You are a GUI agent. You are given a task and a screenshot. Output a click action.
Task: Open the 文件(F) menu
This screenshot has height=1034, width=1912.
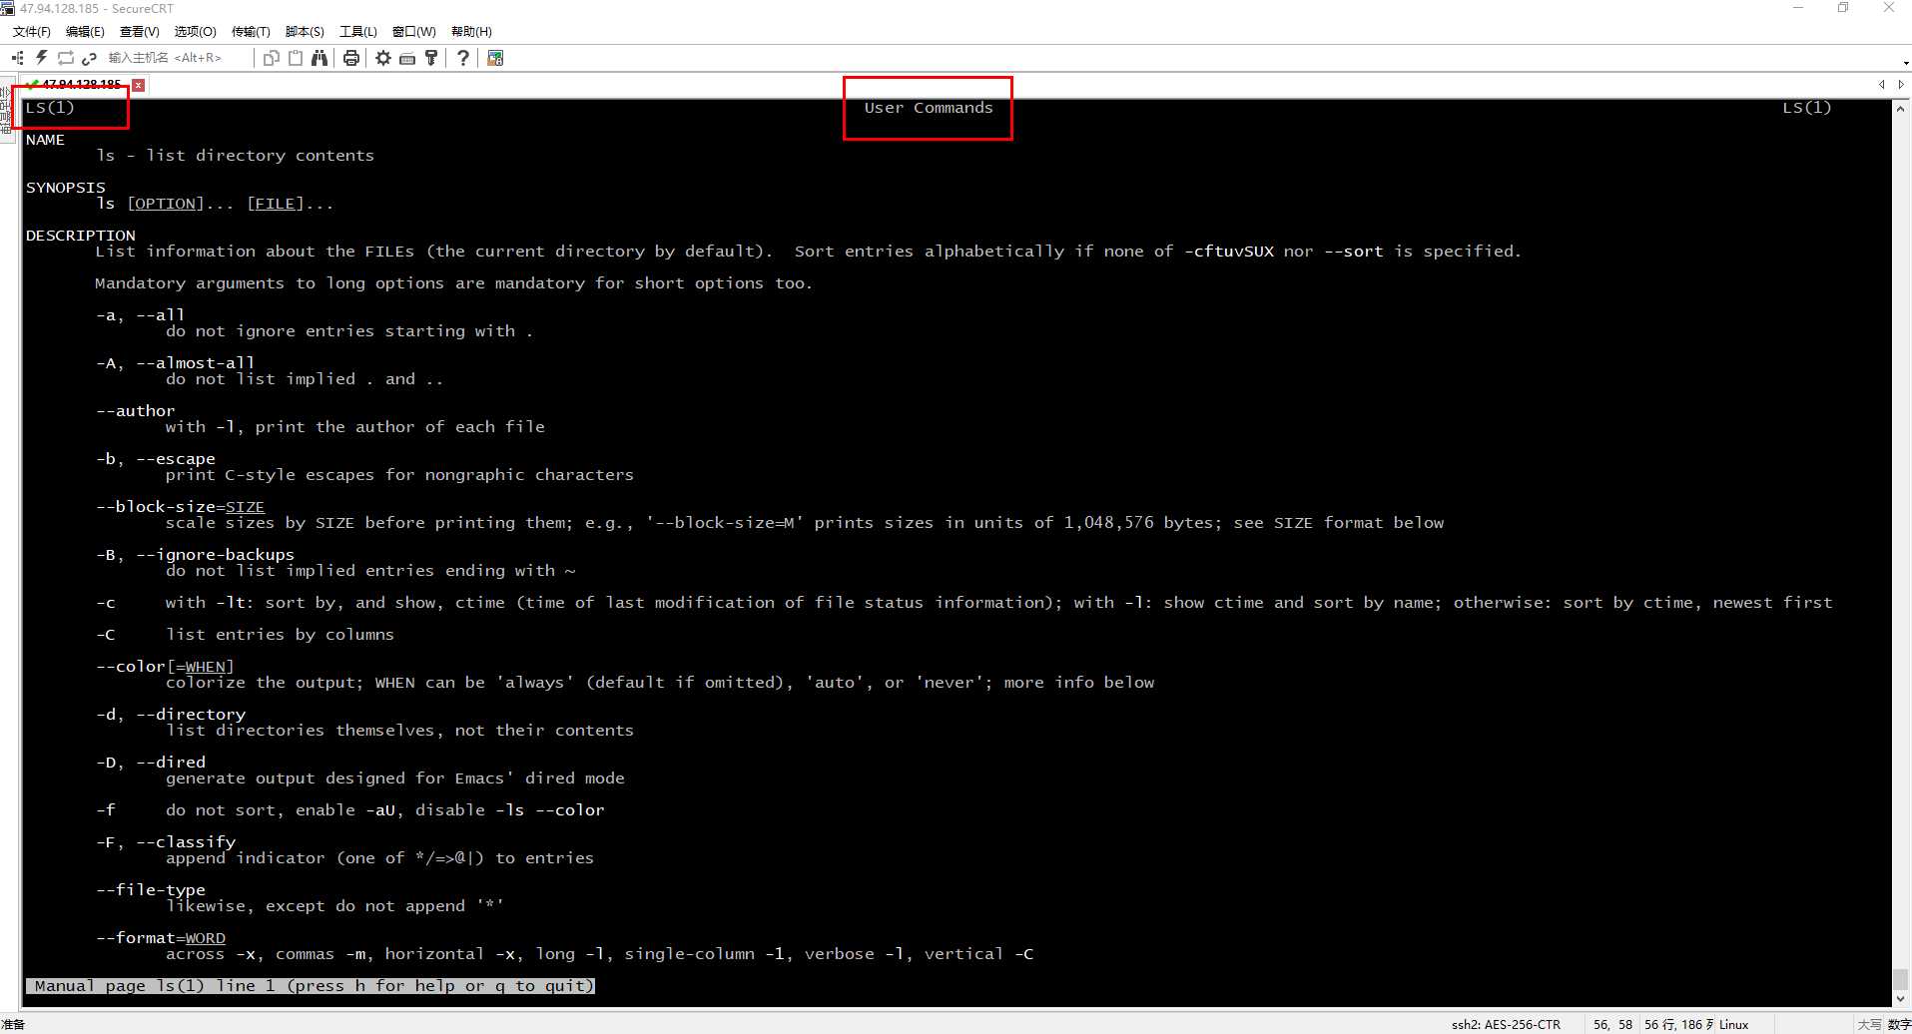[32, 32]
